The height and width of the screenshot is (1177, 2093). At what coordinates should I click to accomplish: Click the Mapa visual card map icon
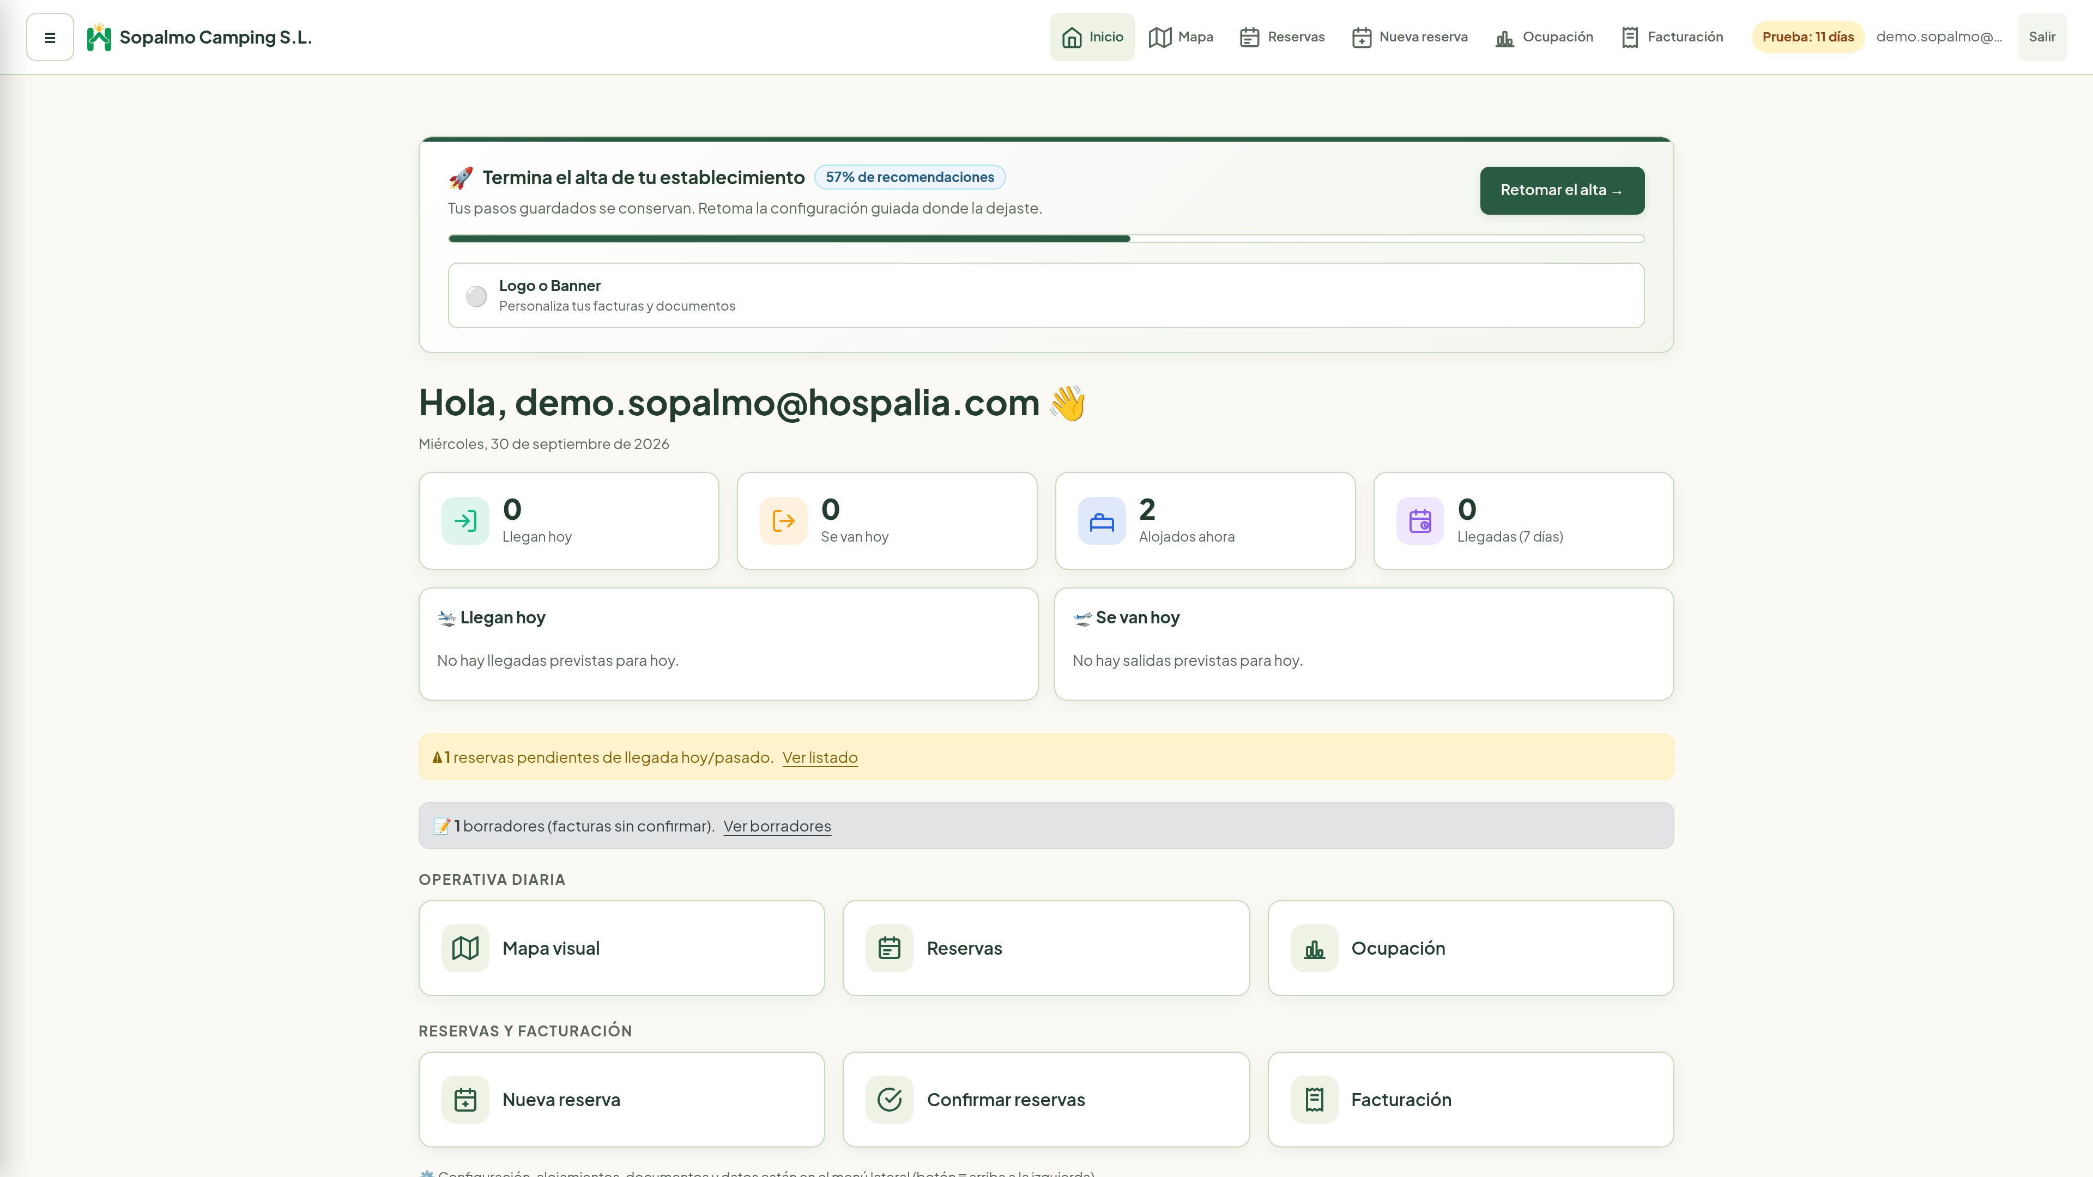click(465, 948)
